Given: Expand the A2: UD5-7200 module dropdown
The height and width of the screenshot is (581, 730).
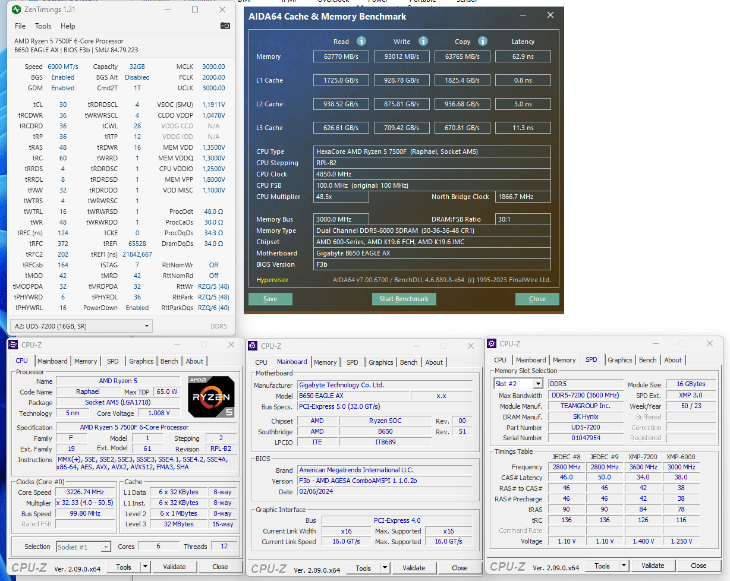Looking at the screenshot, I should tap(81, 326).
